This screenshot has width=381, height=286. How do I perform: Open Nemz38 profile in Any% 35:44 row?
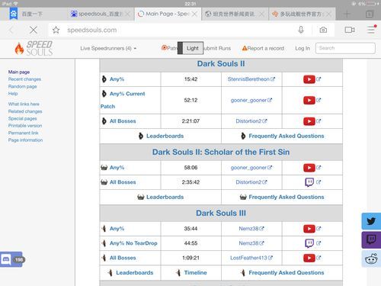coord(248,229)
